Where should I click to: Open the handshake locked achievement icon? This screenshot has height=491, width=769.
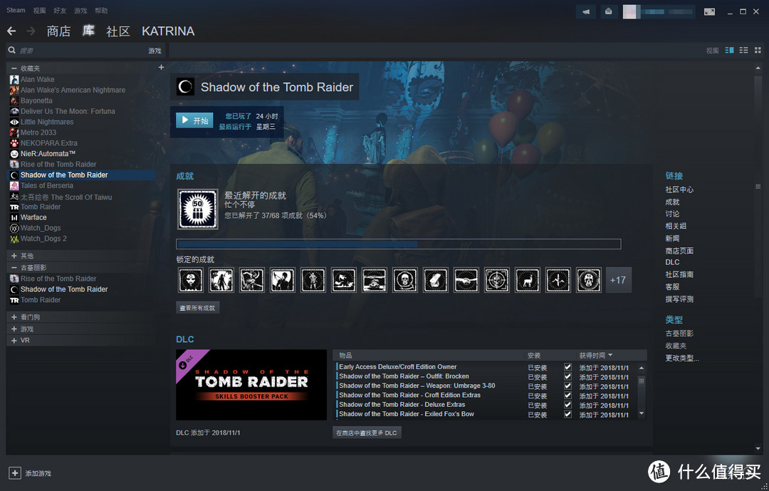[466, 280]
